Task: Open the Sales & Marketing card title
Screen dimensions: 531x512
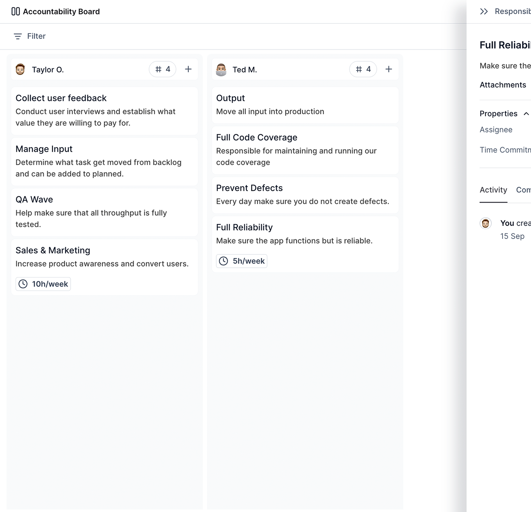Action: coord(53,250)
